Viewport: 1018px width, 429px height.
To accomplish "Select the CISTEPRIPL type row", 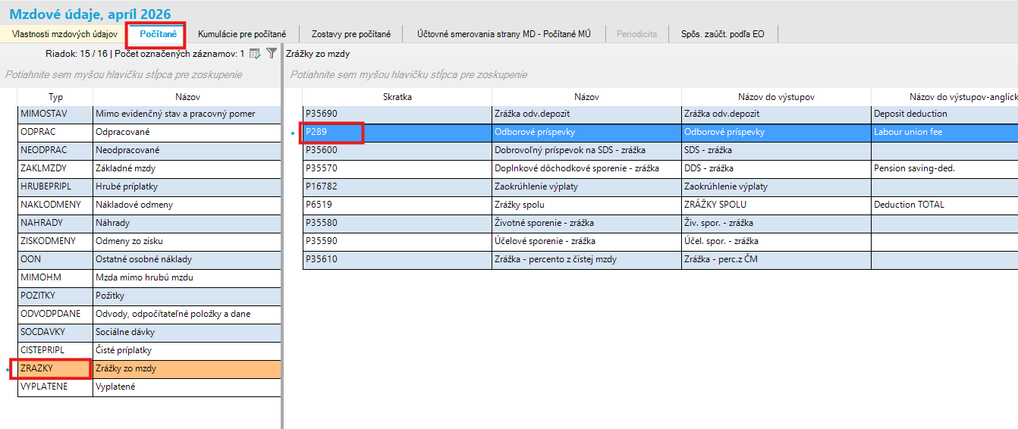I will coord(149,351).
